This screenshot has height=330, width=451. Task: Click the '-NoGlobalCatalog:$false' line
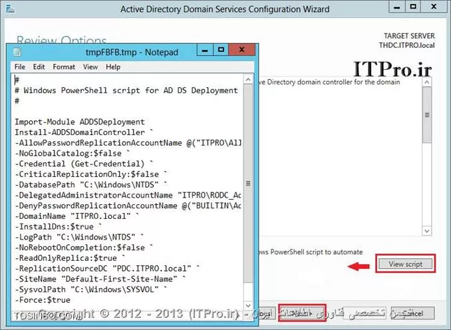73,153
